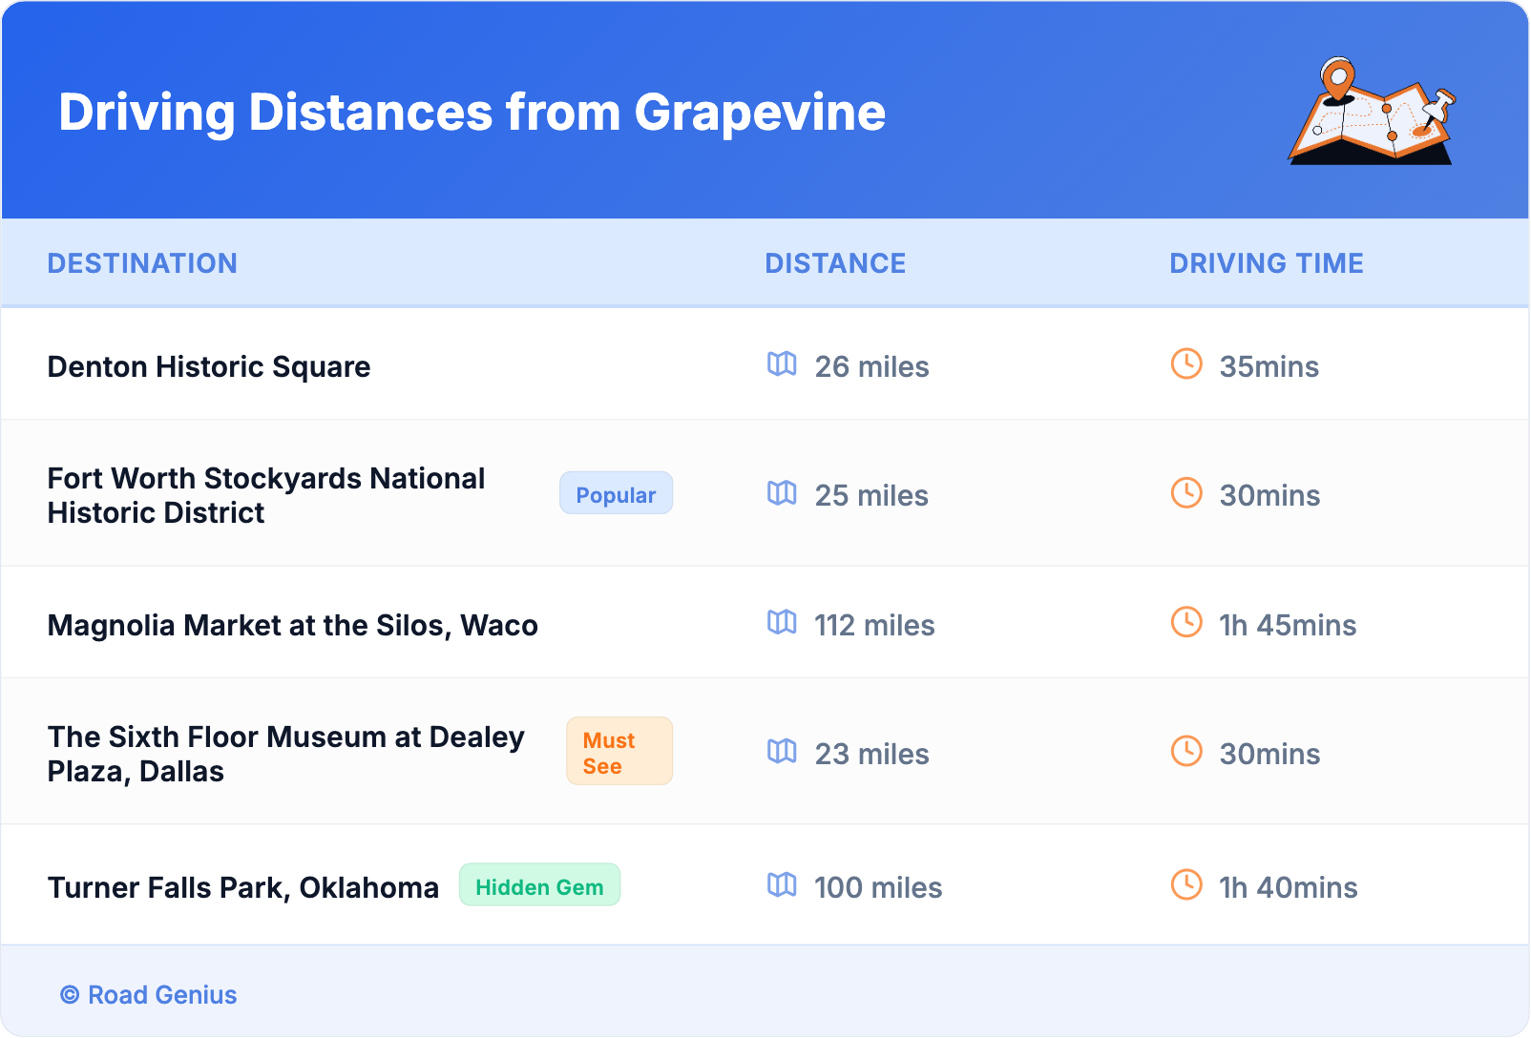The image size is (1531, 1038).
Task: Select Denton Historic Square destination
Action: click(x=209, y=367)
